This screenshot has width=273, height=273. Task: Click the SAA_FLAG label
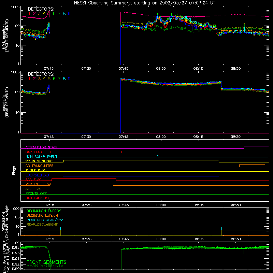click(x=33, y=179)
